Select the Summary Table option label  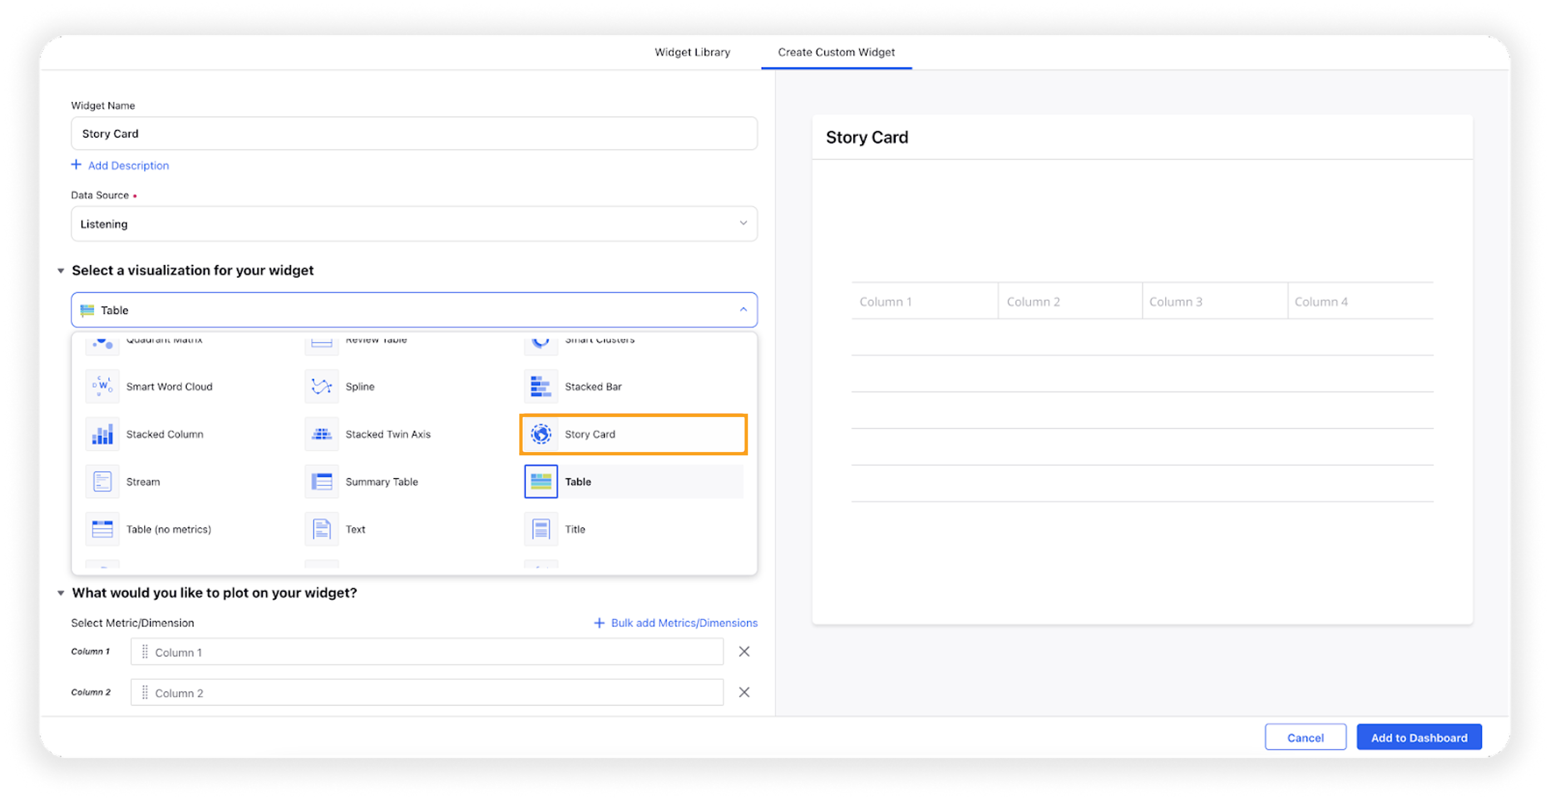(x=382, y=481)
